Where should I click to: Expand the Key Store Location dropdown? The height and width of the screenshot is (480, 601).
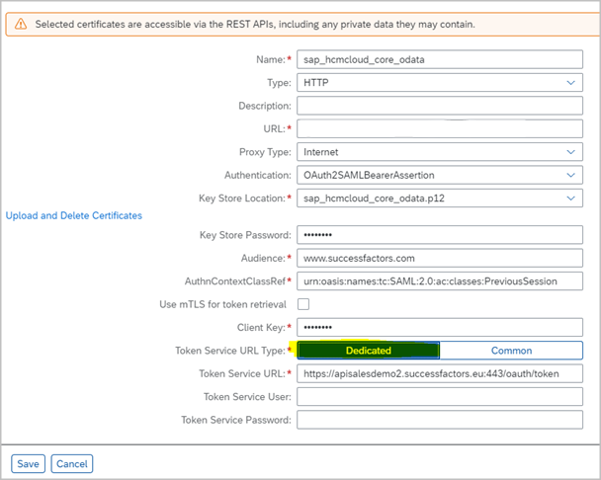440,199
